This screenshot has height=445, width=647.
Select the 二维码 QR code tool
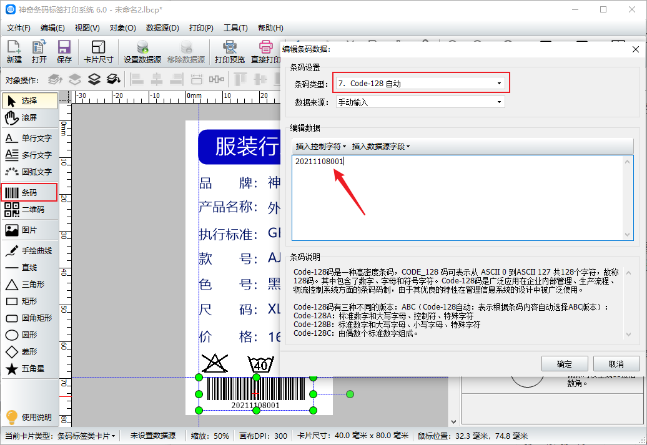30,210
